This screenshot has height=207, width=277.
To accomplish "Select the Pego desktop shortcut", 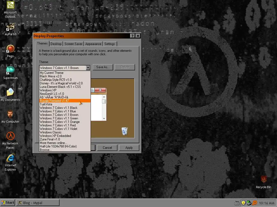I will pyautogui.click(x=10, y=51).
